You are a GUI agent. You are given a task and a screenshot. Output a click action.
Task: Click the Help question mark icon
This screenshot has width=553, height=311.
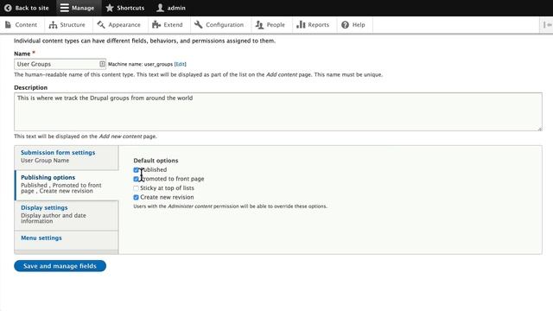click(346, 25)
